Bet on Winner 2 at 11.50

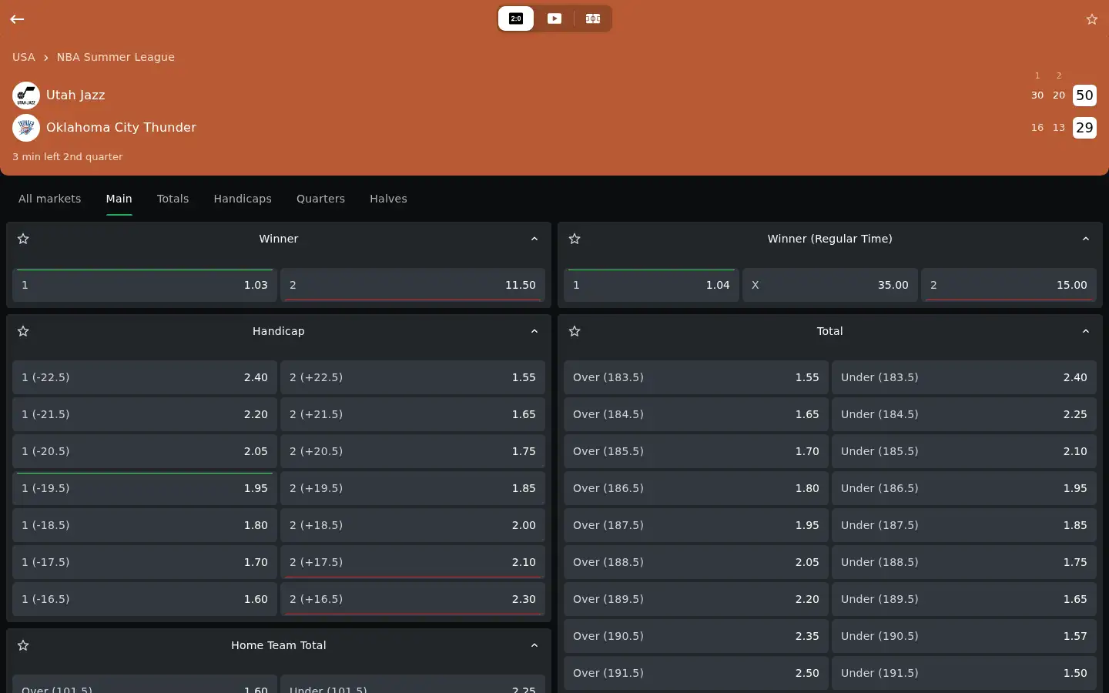[x=413, y=285]
